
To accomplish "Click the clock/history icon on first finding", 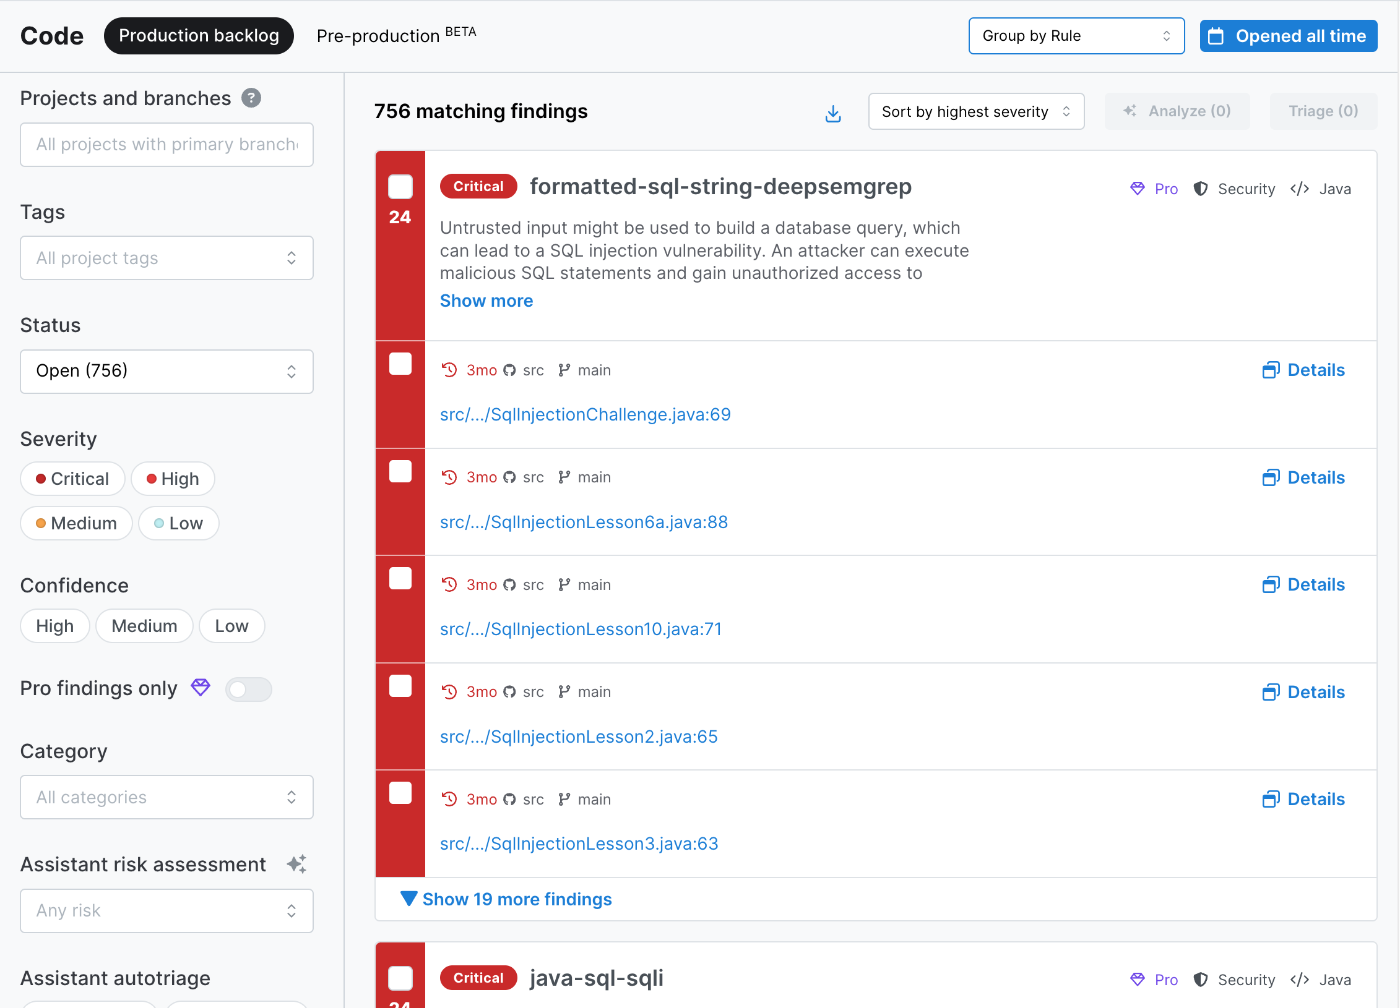I will 448,369.
